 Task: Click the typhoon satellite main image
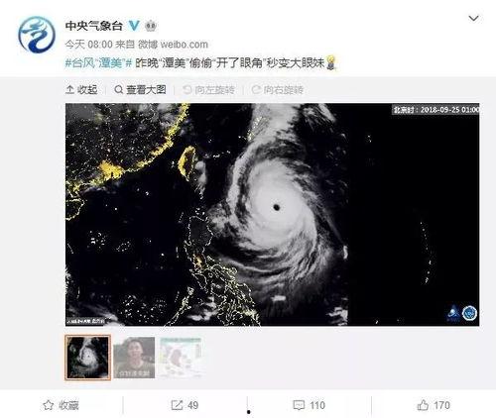click(272, 215)
